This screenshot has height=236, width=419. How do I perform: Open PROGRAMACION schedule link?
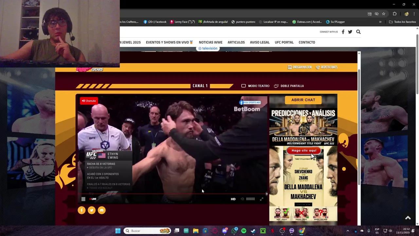click(300, 67)
